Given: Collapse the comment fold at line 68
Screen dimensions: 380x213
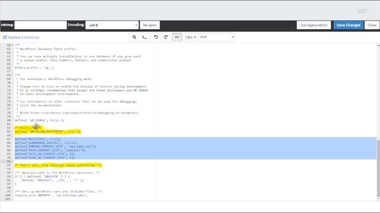Looking at the screenshot, I should [x=12, y=75].
